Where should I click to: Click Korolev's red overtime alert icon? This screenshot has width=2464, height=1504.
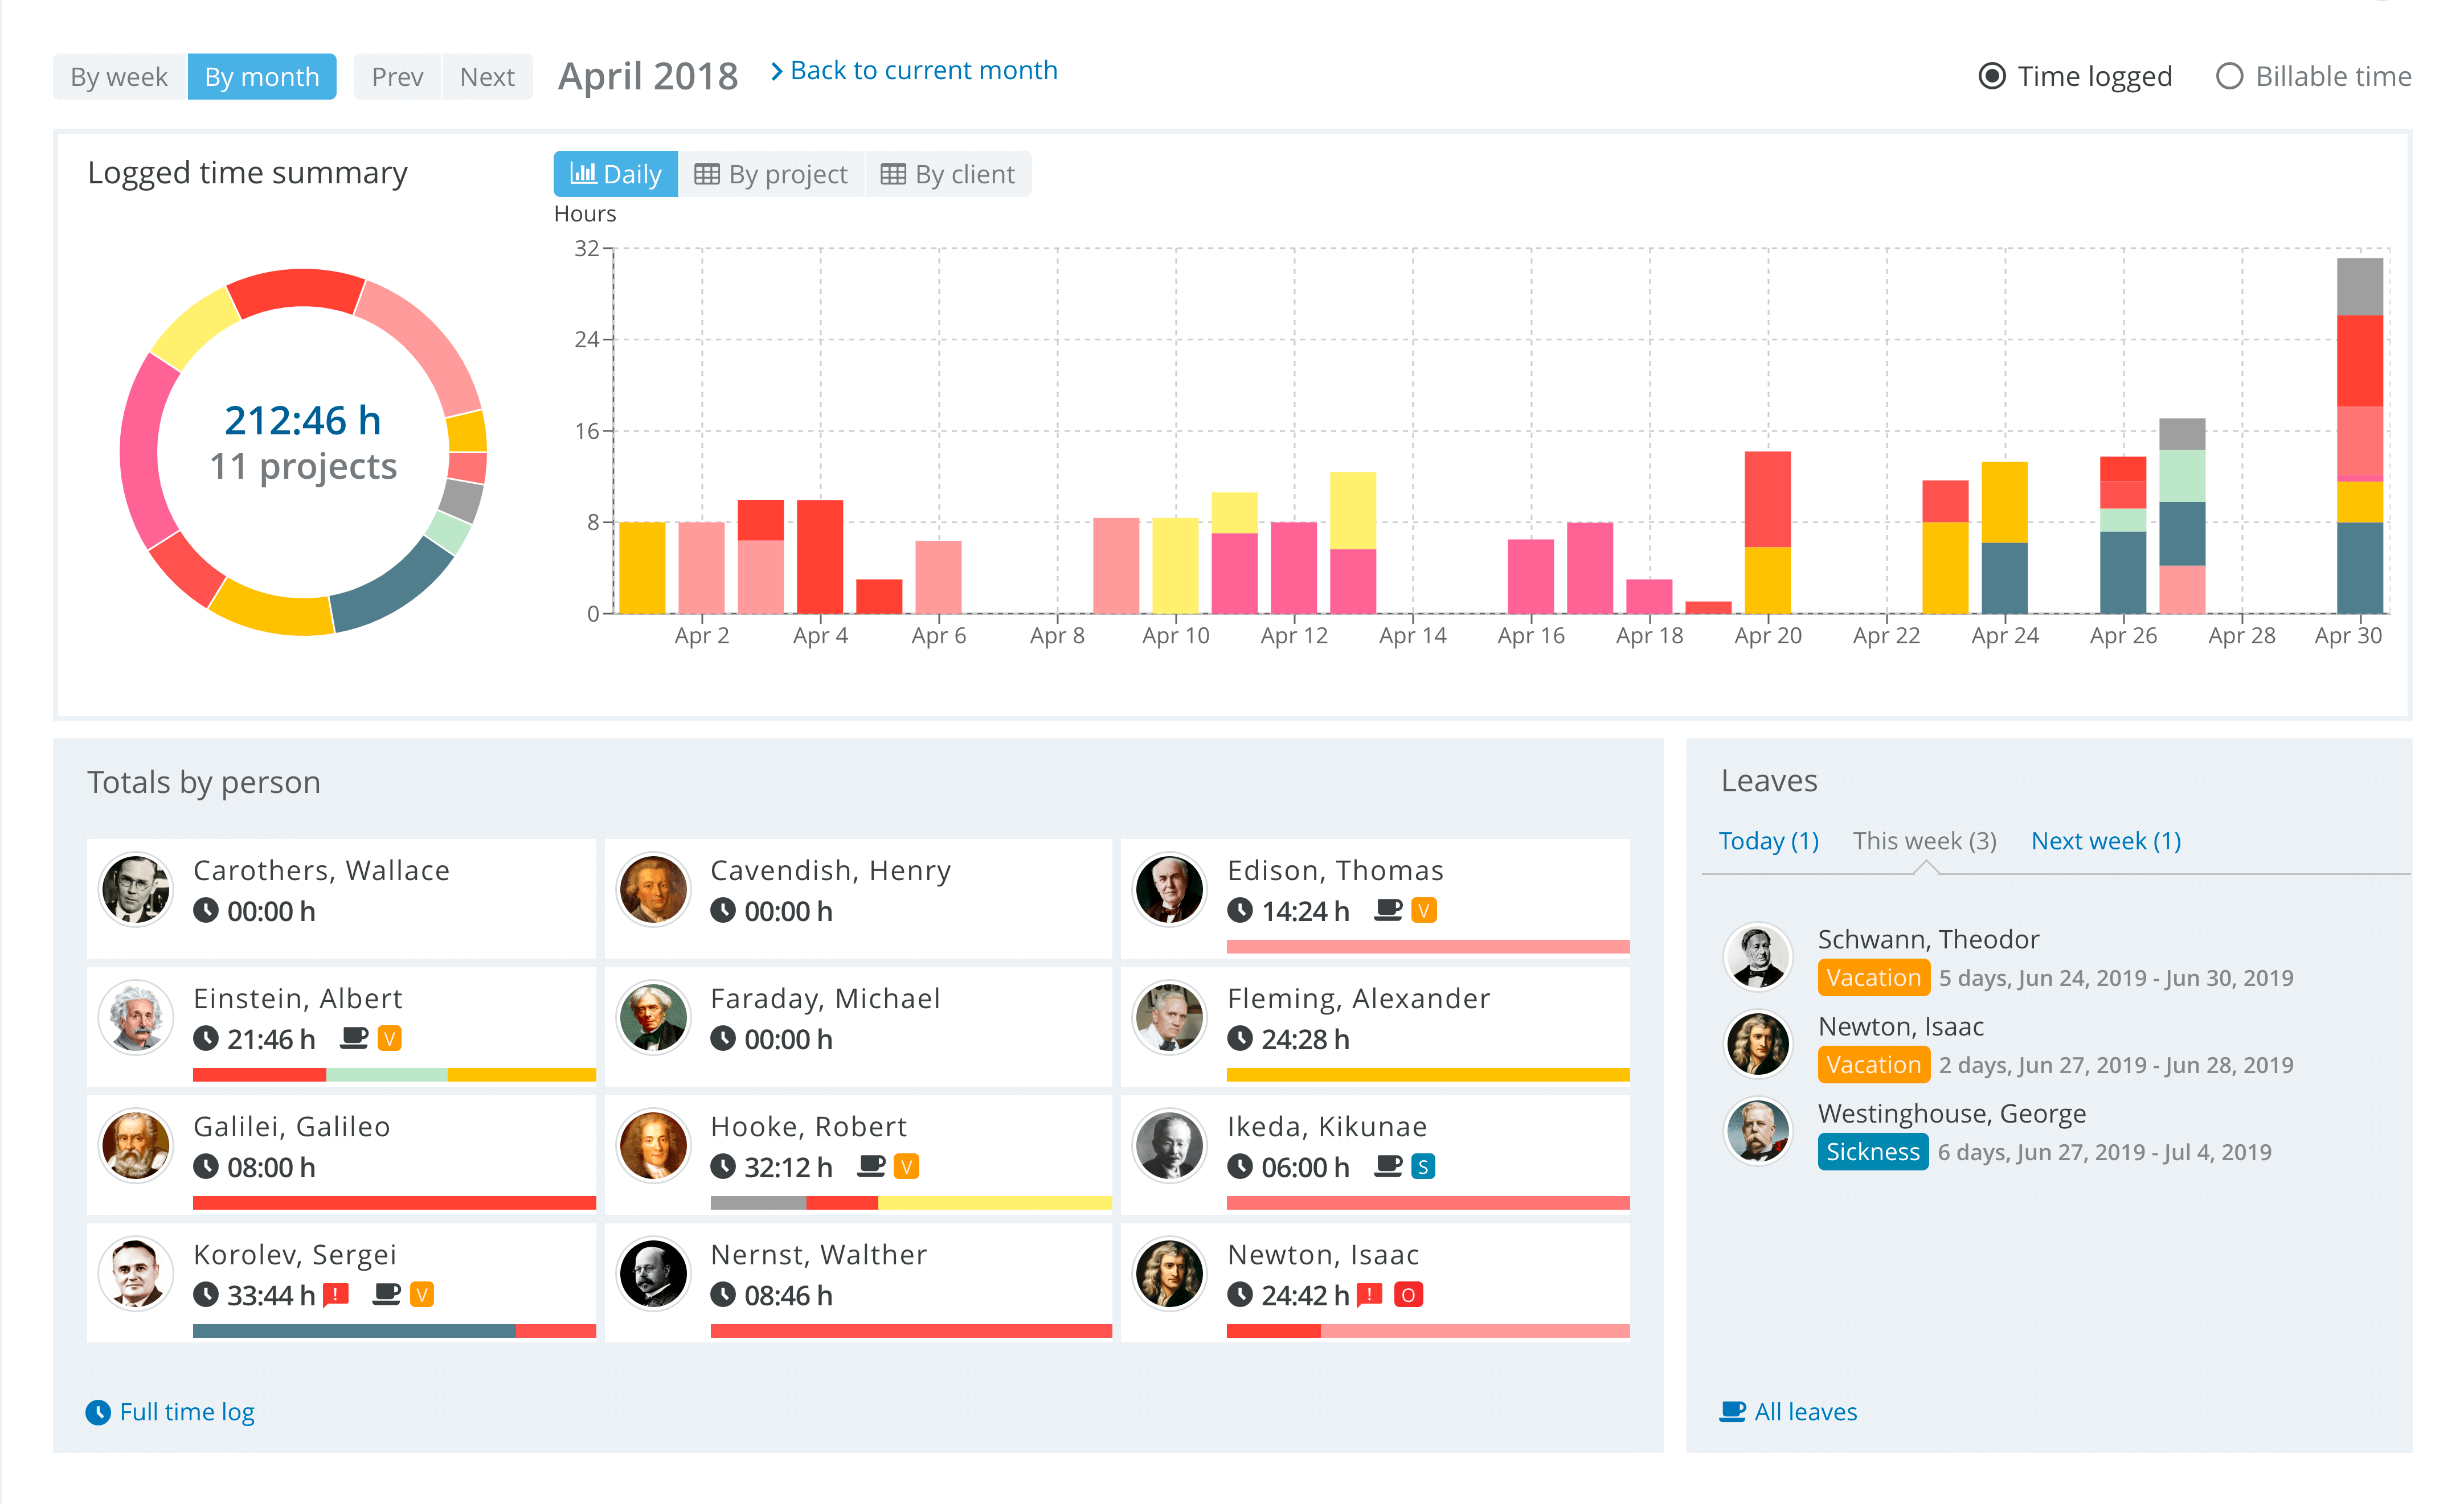tap(336, 1295)
